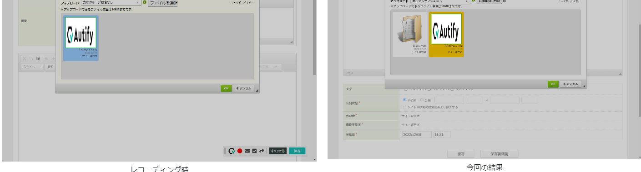Select the blue-highlighted Autify logo thumbnail
Viewport: 641px width, 172px height.
[81, 38]
